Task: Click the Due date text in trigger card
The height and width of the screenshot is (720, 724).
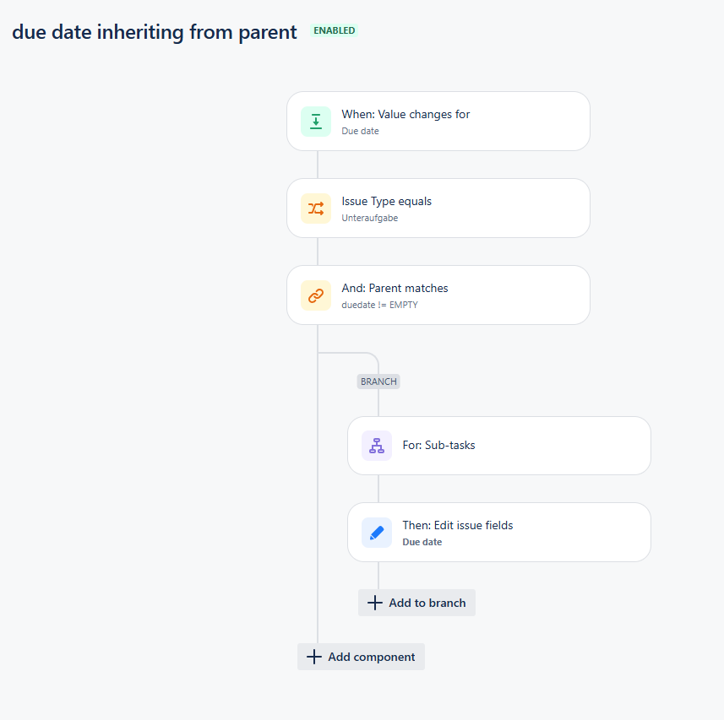Action: [x=360, y=131]
